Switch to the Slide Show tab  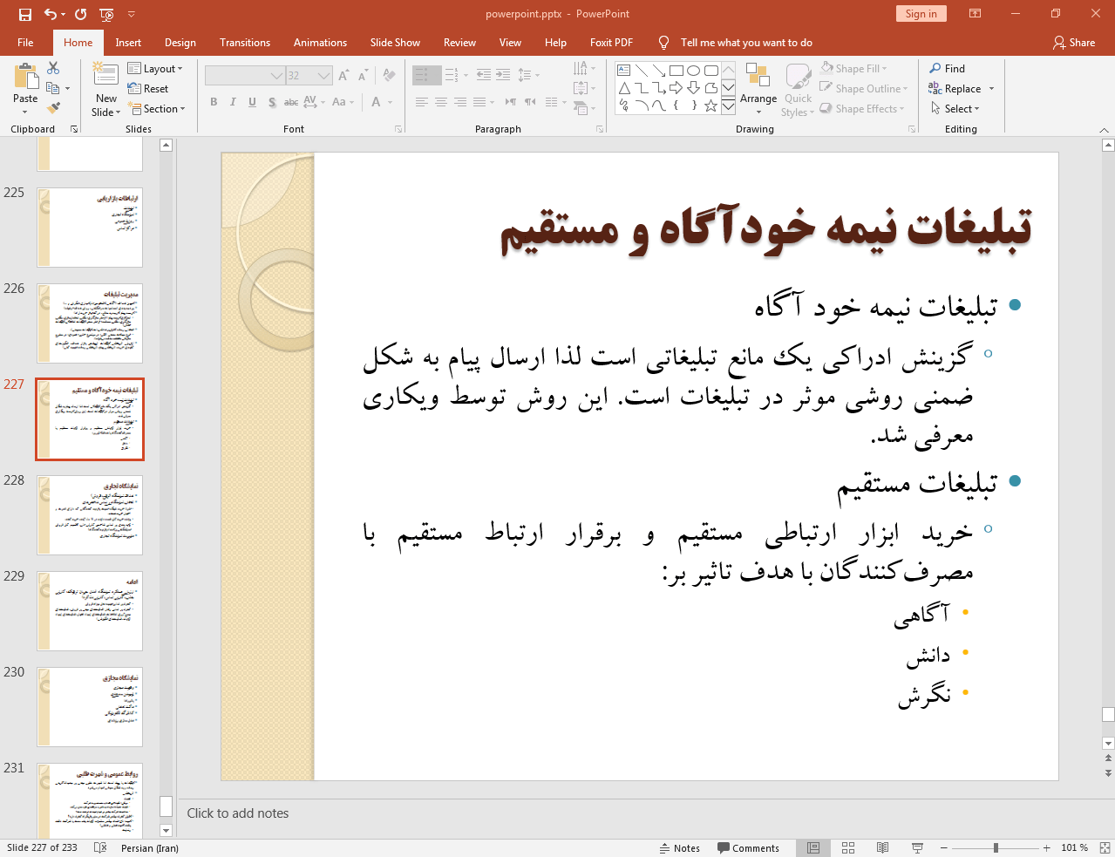tap(395, 42)
